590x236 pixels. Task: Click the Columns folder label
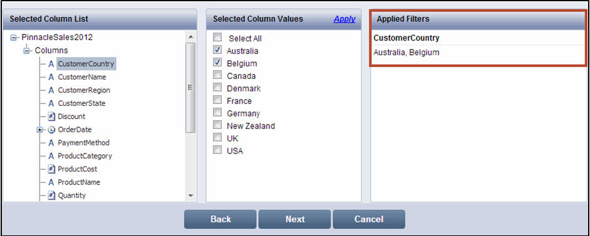51,50
